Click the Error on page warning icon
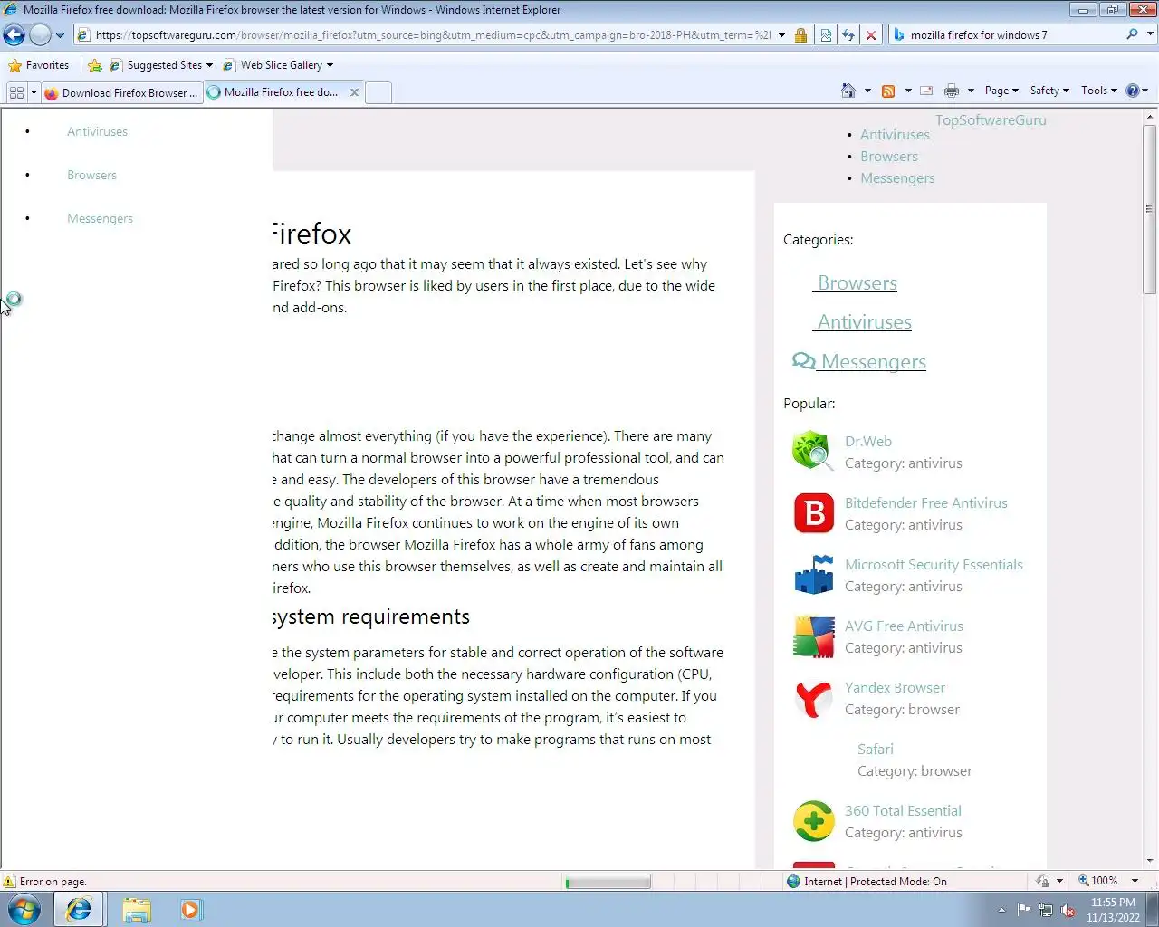This screenshot has height=927, width=1159. click(9, 881)
